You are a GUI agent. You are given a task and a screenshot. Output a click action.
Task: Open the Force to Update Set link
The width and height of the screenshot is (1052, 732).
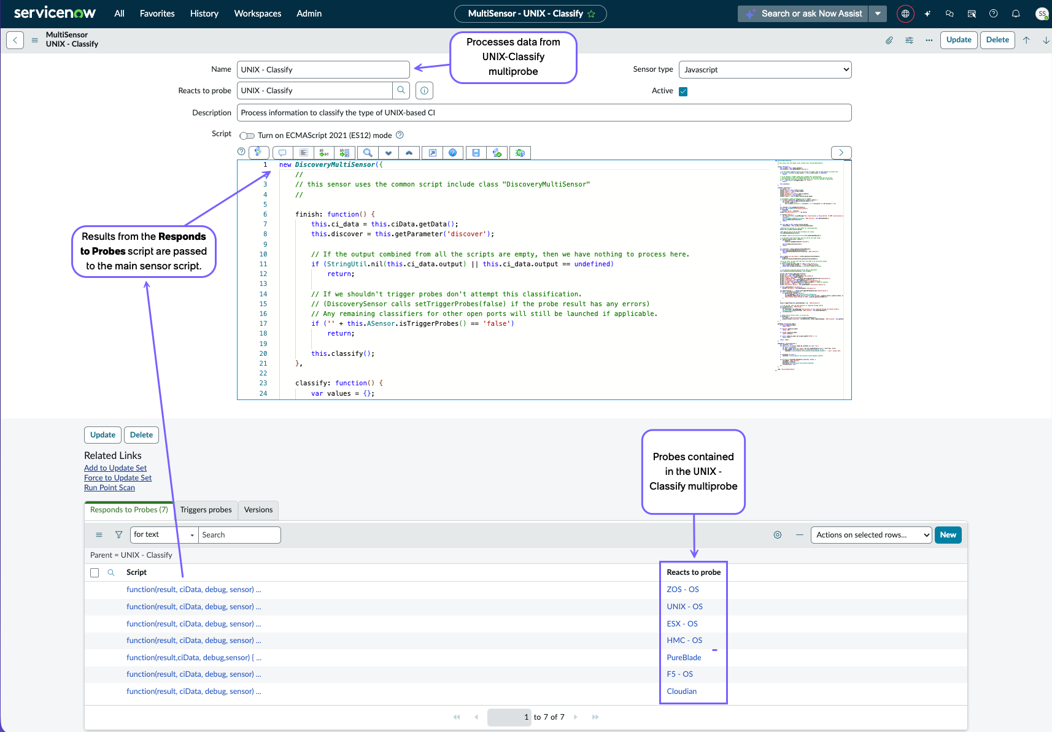(118, 478)
